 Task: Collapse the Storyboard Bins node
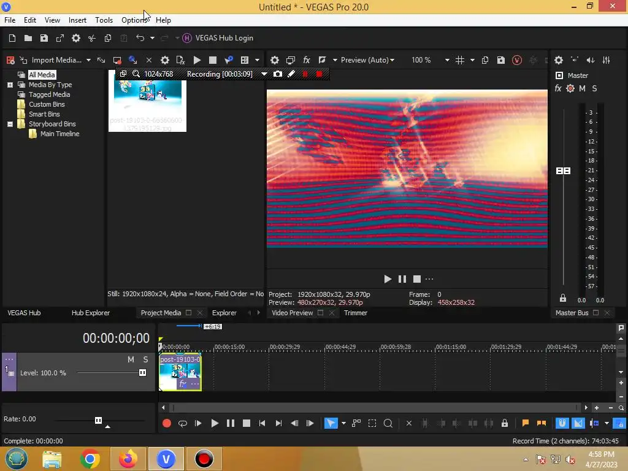(x=10, y=124)
